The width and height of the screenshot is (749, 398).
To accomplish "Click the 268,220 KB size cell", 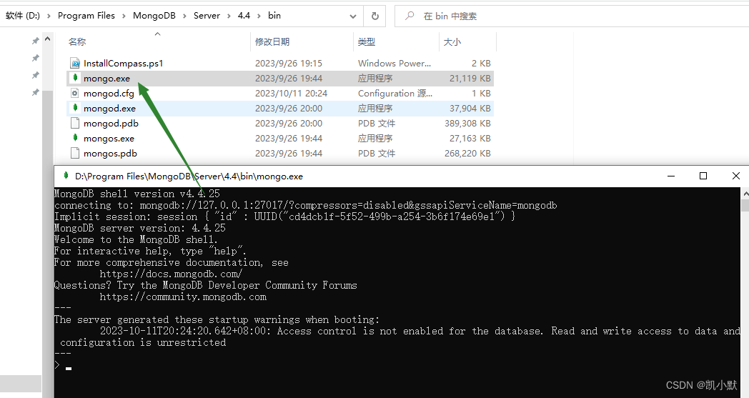I will 467,154.
